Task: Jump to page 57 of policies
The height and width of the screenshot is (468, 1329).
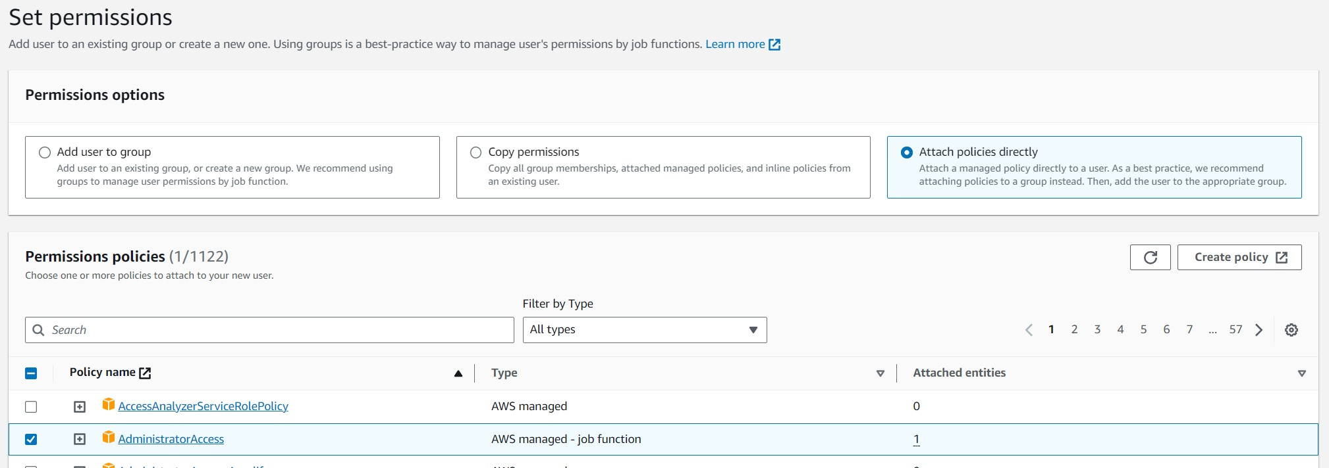Action: 1235,329
